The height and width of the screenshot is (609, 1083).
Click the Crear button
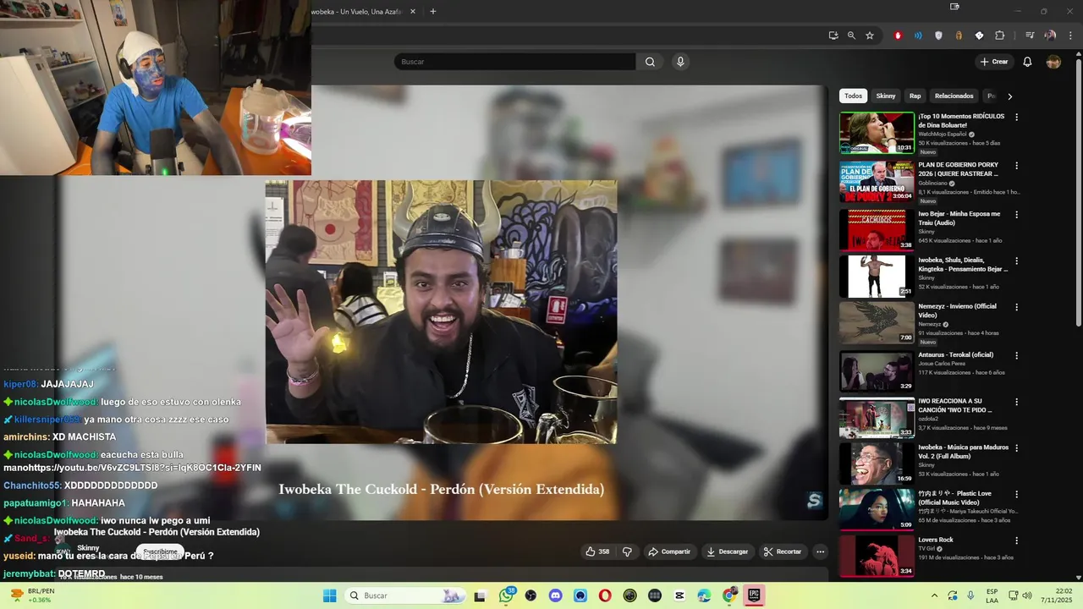coord(994,62)
